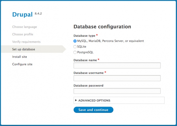Click into the Database username field
The width and height of the screenshot is (177, 126).
[x=117, y=78]
